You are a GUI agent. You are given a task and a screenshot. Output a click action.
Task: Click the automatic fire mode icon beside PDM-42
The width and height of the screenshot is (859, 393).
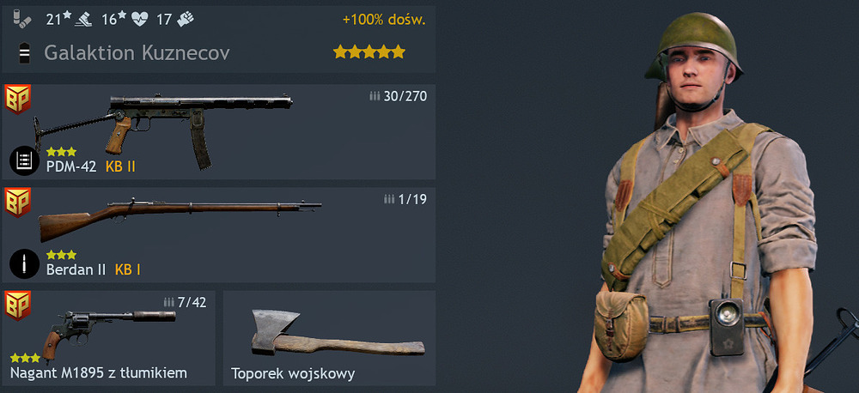click(24, 161)
